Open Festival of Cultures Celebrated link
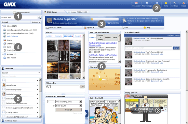 pyautogui.click(x=103, y=44)
